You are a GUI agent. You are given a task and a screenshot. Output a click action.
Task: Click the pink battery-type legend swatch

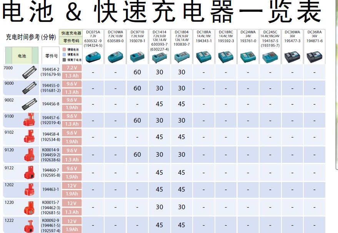pos(64,49)
